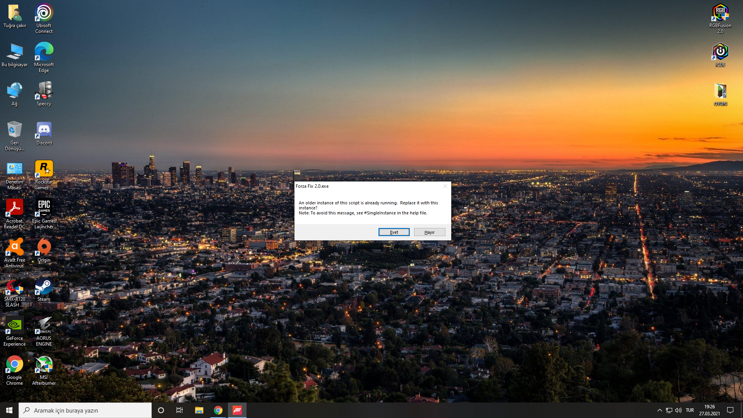743x418 pixels.
Task: Open the Task View taskbar button
Action: point(180,410)
